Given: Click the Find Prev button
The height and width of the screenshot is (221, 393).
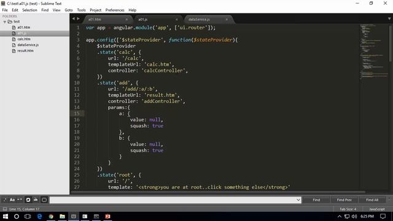Looking at the screenshot, I should click(x=344, y=200).
